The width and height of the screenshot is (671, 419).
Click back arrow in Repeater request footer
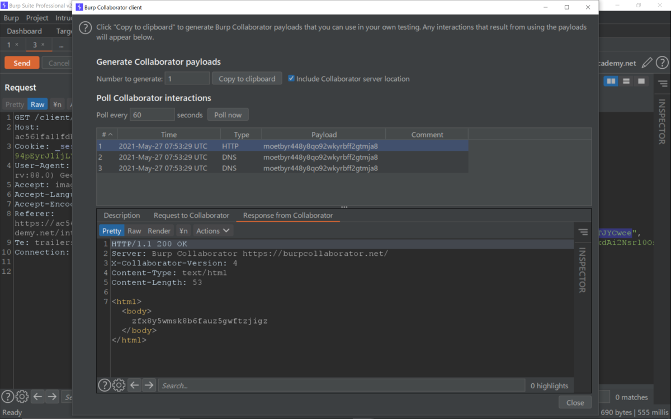pyautogui.click(x=37, y=397)
